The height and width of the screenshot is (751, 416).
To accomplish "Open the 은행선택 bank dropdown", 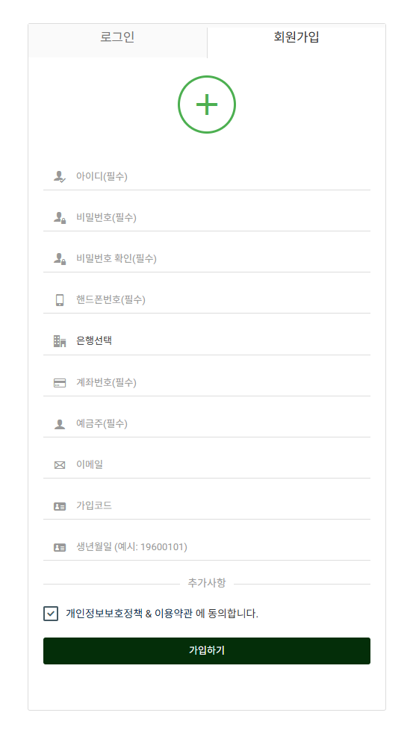I will 207,341.
